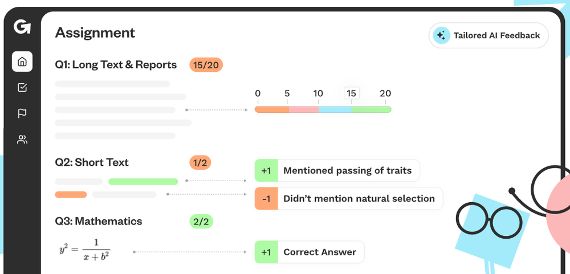Select Didn't mention natural selection feedback
Image resolution: width=570 pixels, height=274 pixels.
349,198
